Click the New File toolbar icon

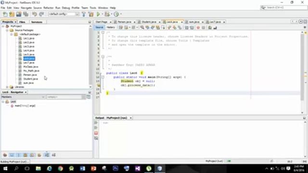tap(5, 14)
